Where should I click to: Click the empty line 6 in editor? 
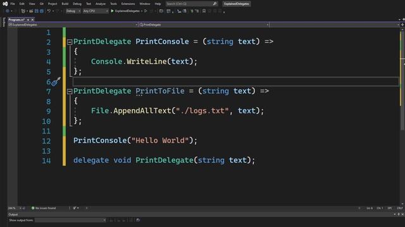pos(236,81)
